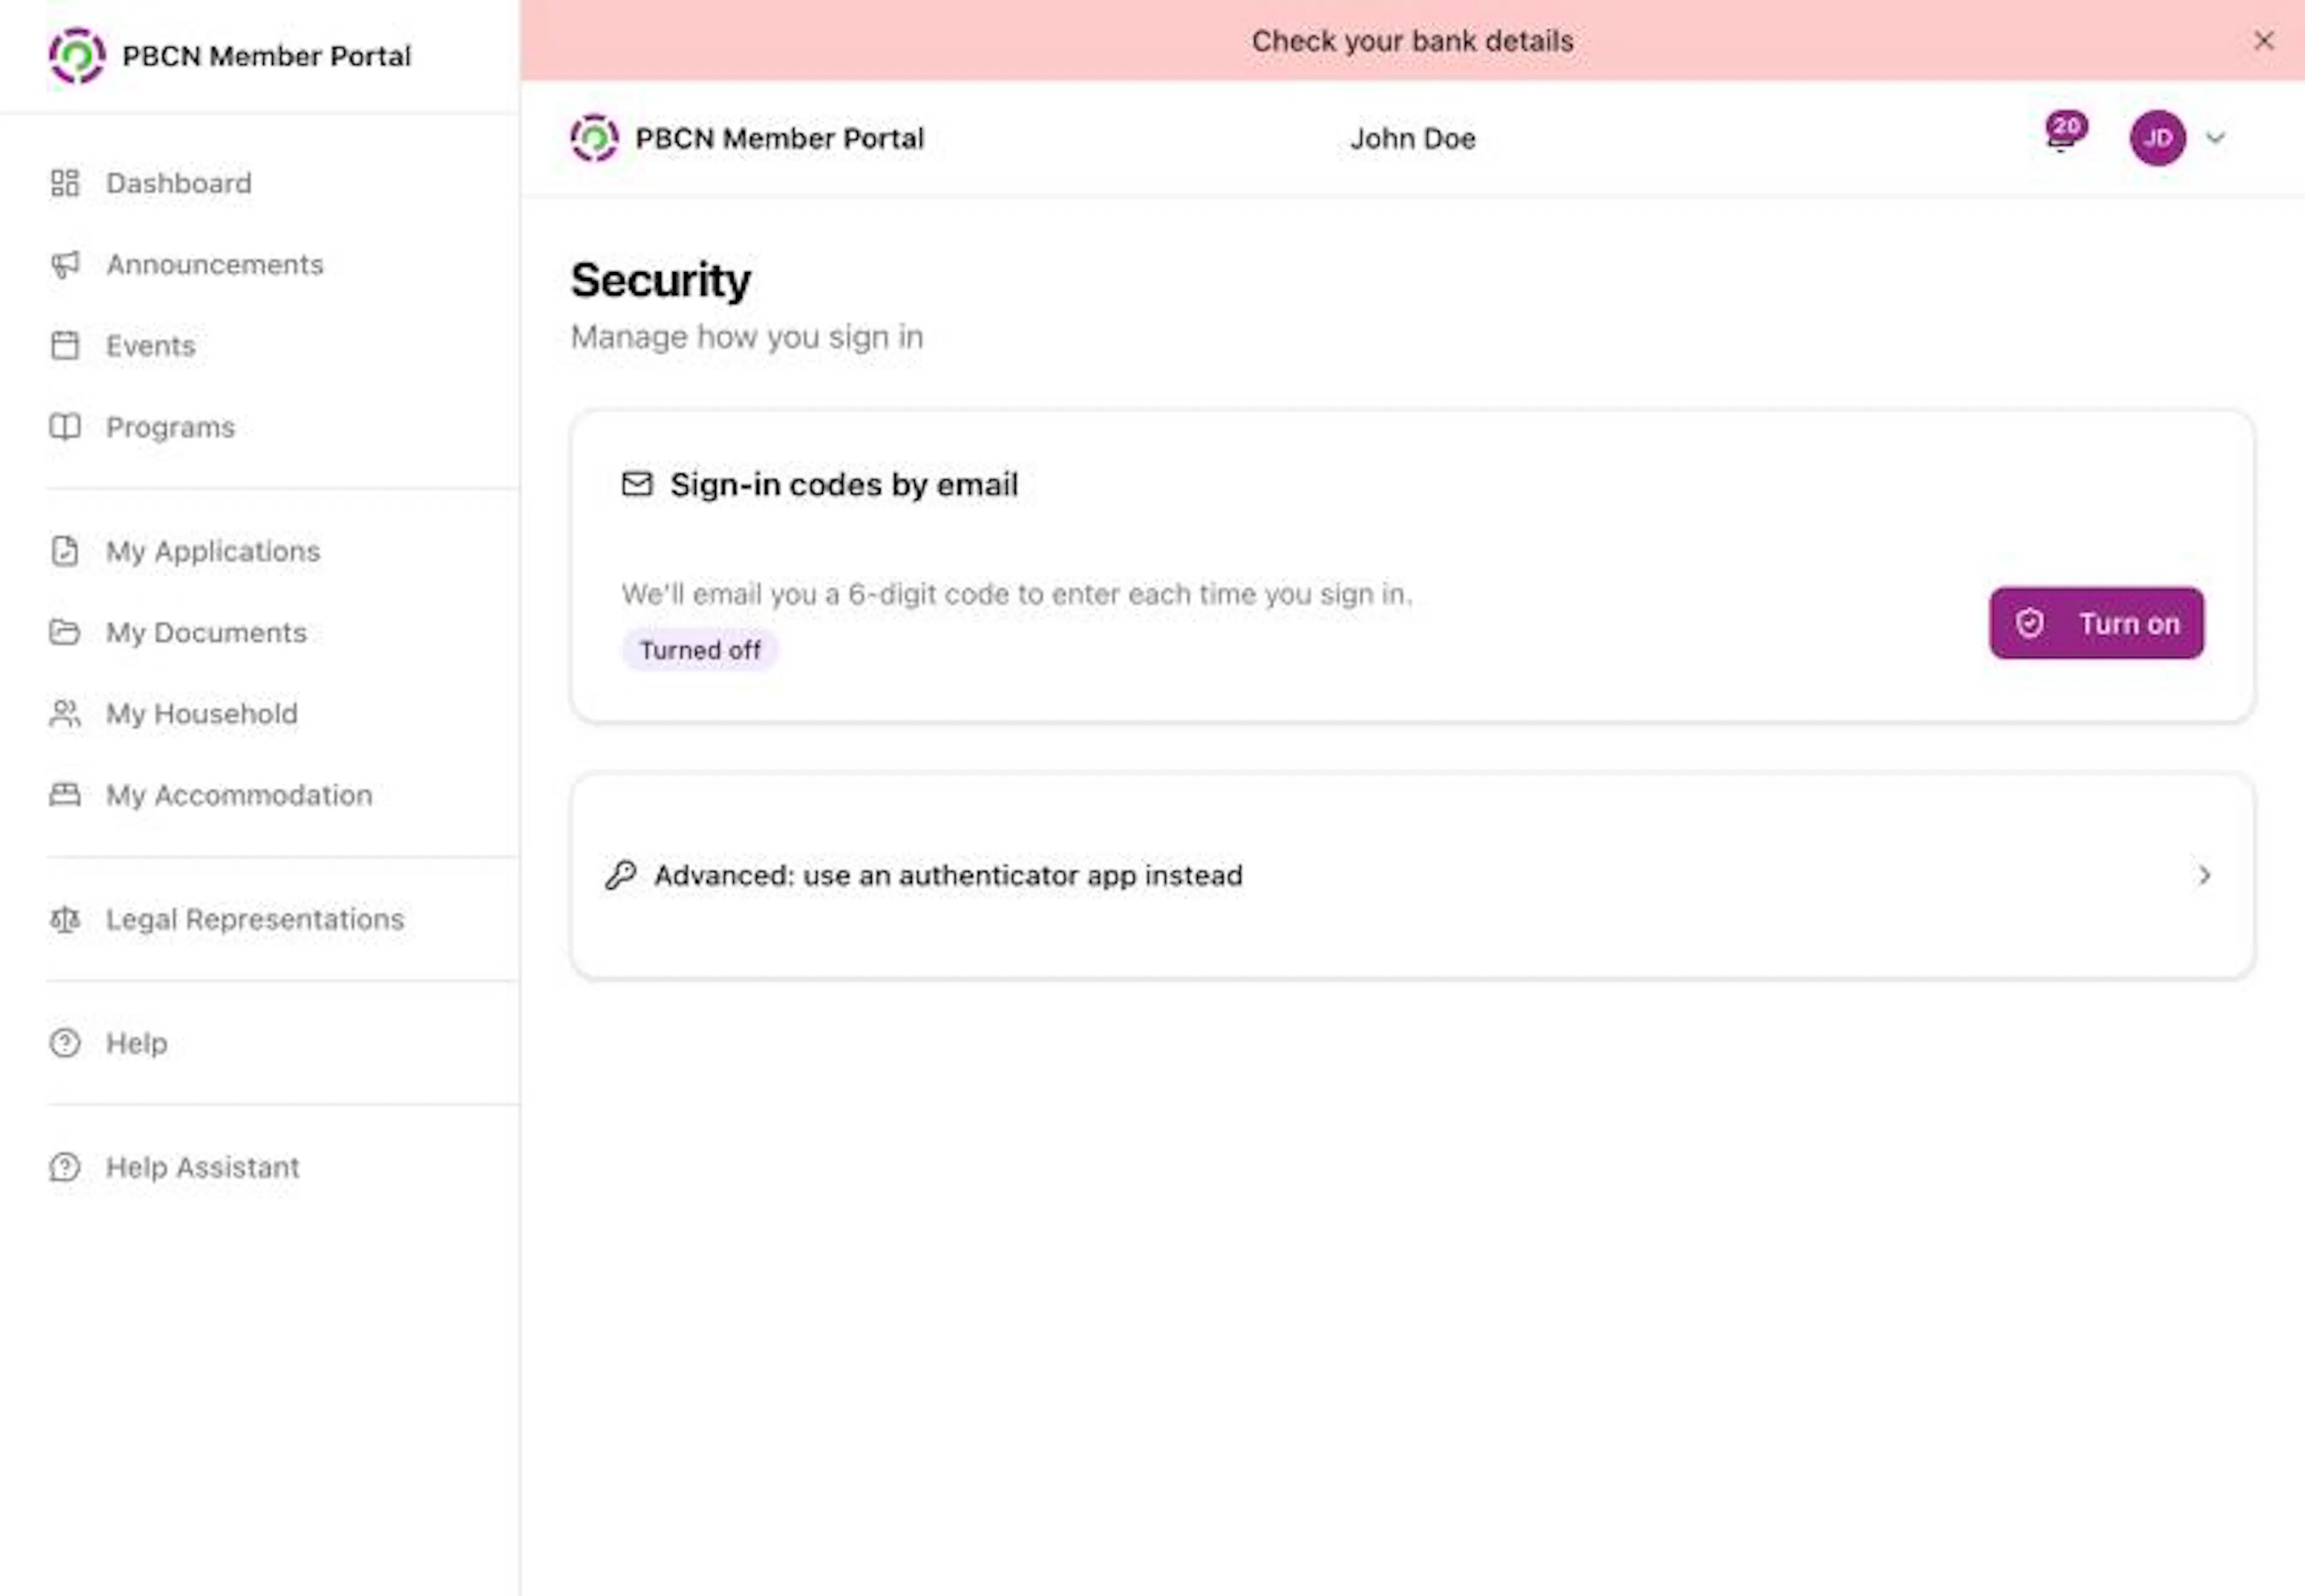Open the Events sidebar link
This screenshot has height=1596, width=2305.
[x=150, y=345]
